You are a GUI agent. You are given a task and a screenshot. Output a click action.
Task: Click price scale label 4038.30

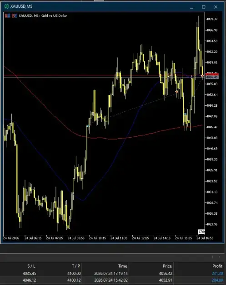pos(212,159)
